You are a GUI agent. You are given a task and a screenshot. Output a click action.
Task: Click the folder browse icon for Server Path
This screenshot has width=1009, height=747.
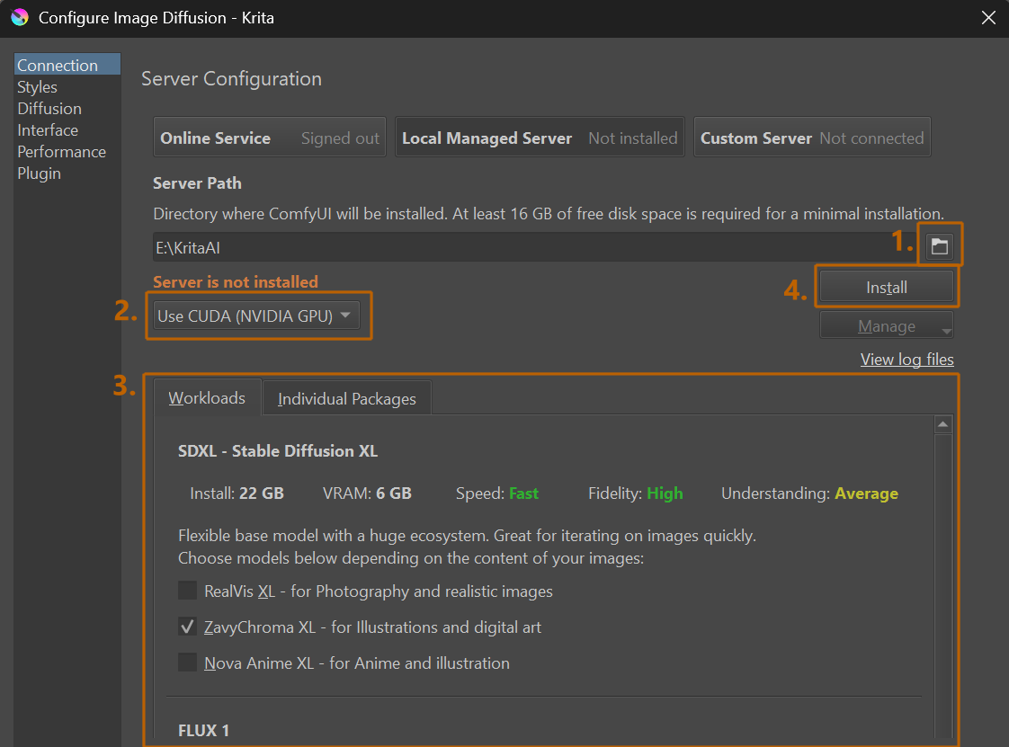tap(940, 246)
